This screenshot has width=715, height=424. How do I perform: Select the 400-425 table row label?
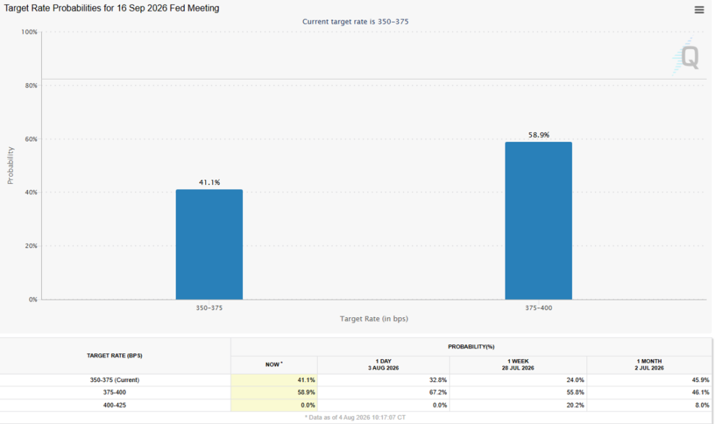tap(115, 405)
